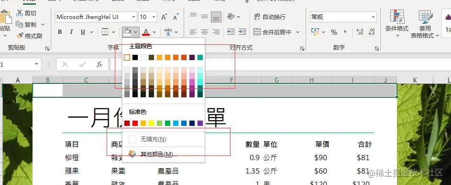
Task: Click the Cut (剪切) scissors icon
Action: [19, 13]
